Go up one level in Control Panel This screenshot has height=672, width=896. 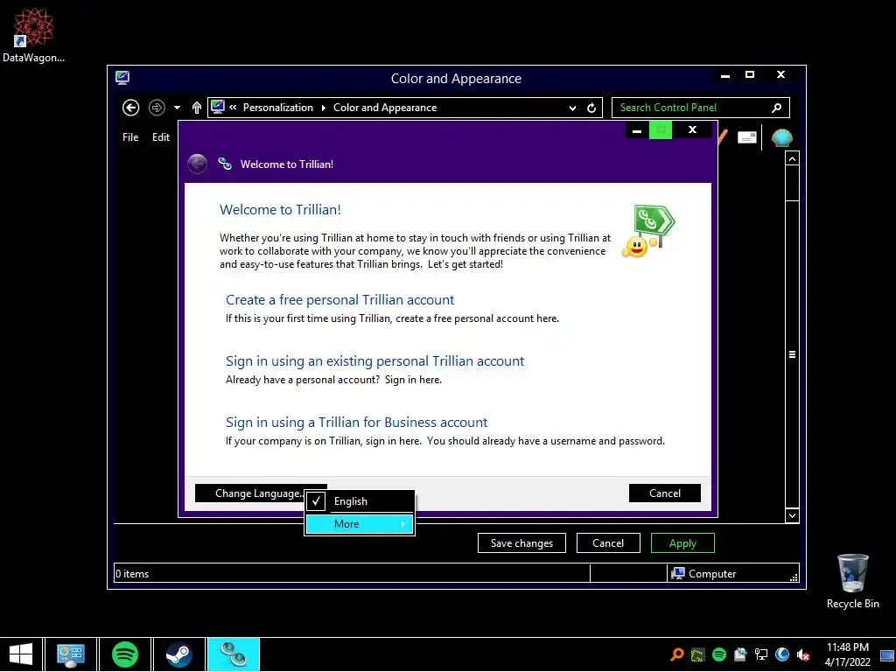[197, 108]
